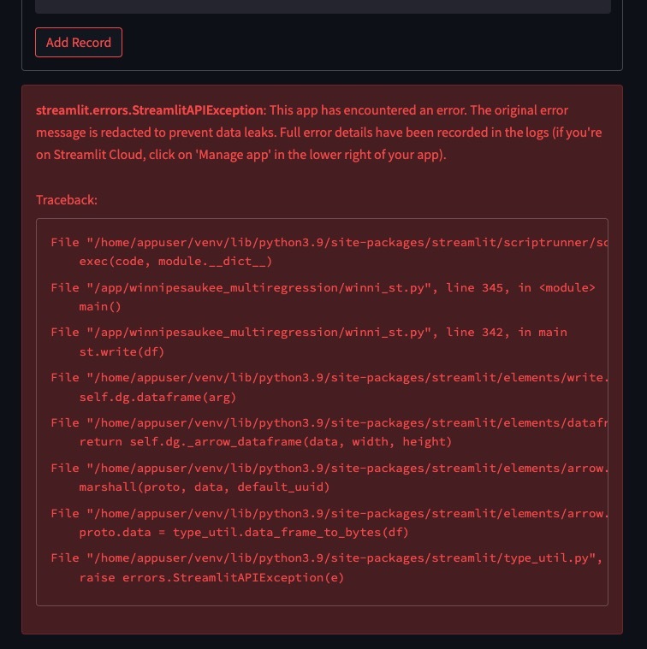
Task: Click the winni_st.py line 342 entry
Action: point(309,332)
